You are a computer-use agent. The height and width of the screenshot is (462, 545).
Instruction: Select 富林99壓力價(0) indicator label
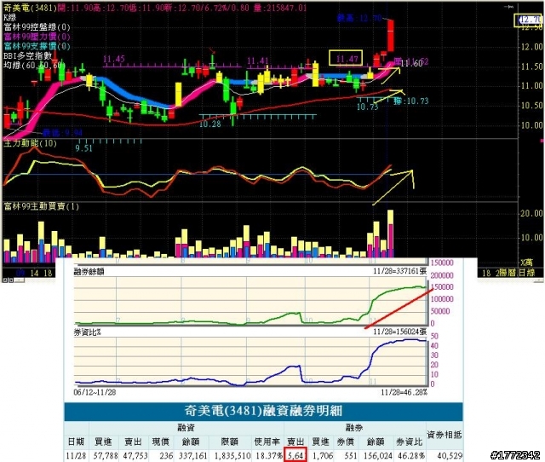(x=37, y=37)
